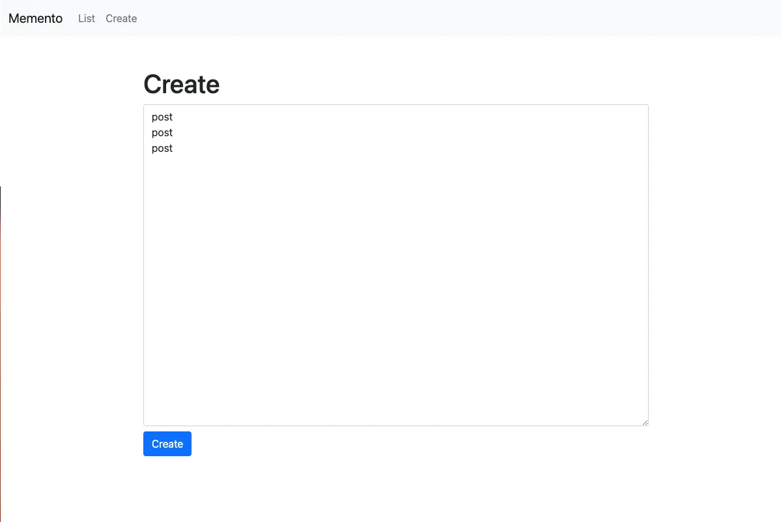Click the Memento brand logo link
Image resolution: width=781 pixels, height=522 pixels.
coord(35,18)
